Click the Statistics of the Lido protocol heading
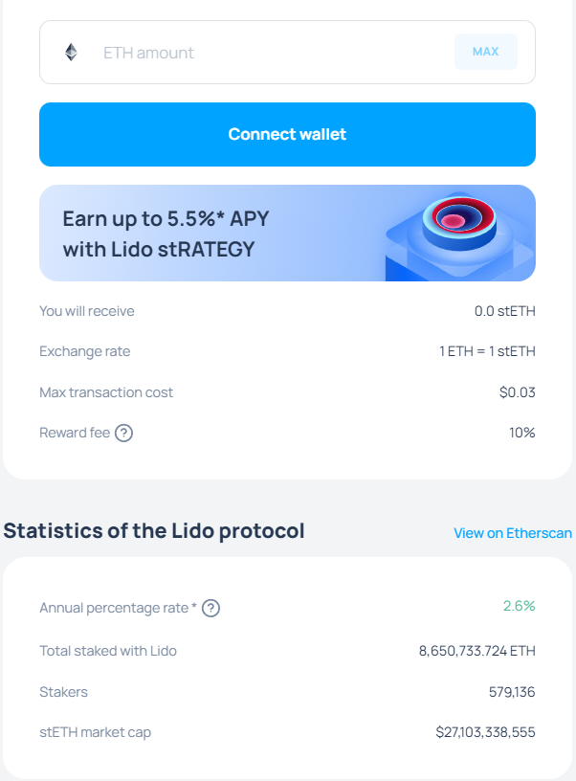The height and width of the screenshot is (781, 576). [x=153, y=530]
